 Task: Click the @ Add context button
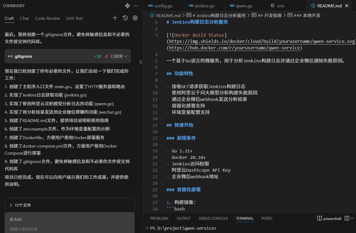pos(16,219)
